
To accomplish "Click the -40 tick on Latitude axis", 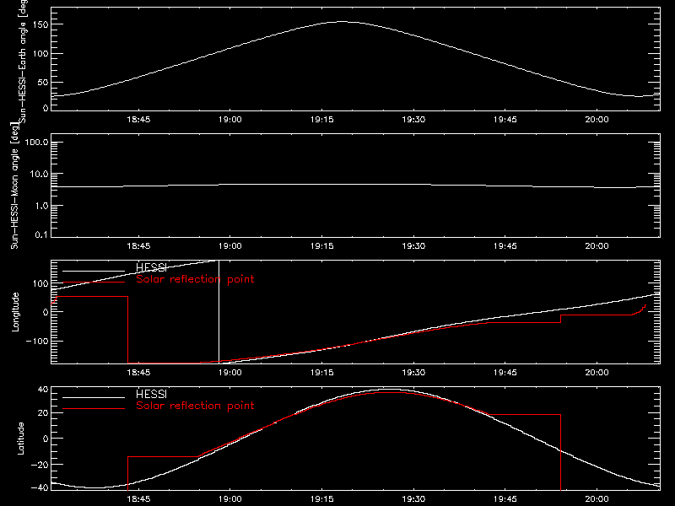I will pos(40,488).
